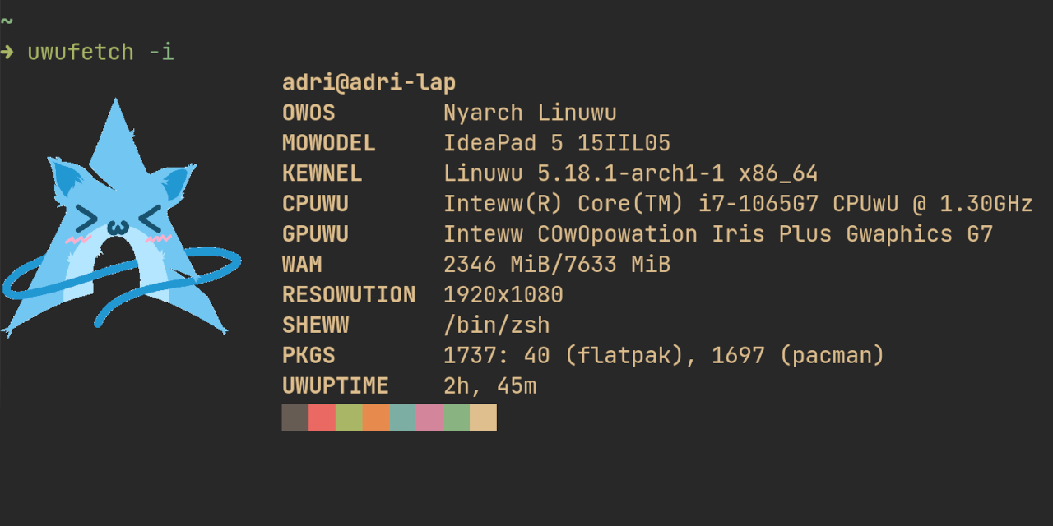Click the UWUPTIME 2h, 45m value
This screenshot has height=526, width=1053.
[x=489, y=386]
